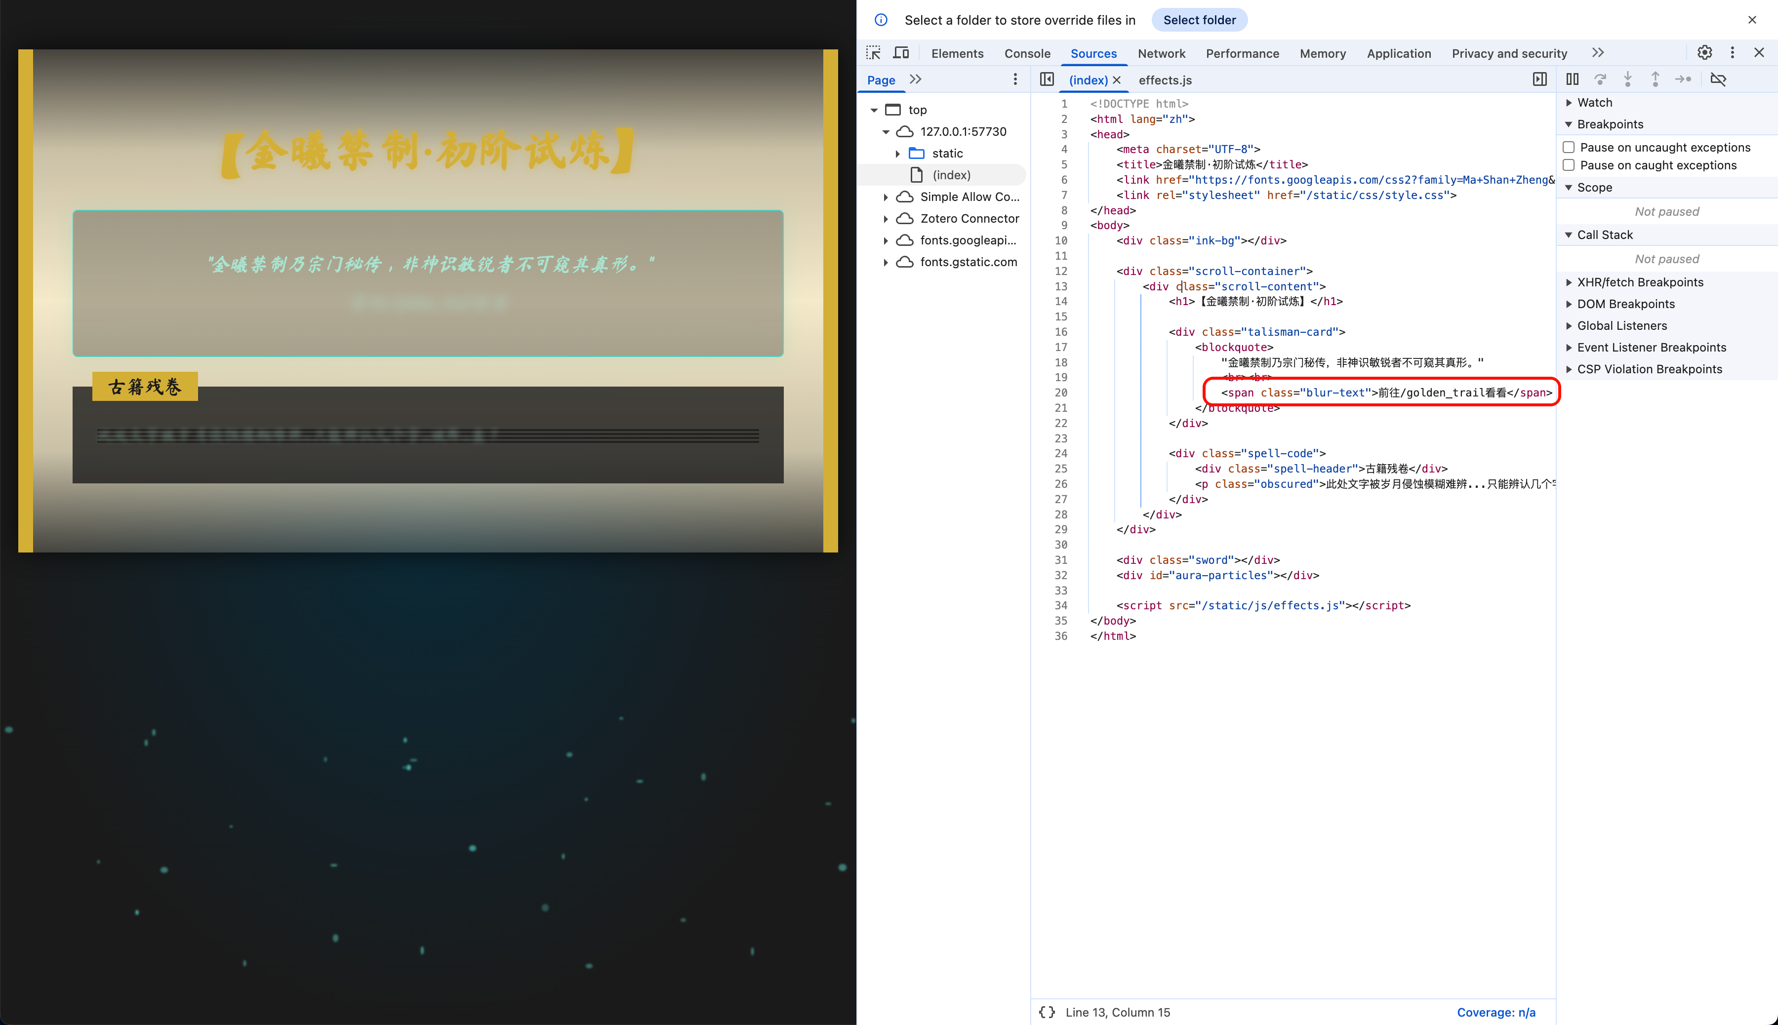Click the pause script execution icon
This screenshot has width=1778, height=1025.
[x=1572, y=79]
